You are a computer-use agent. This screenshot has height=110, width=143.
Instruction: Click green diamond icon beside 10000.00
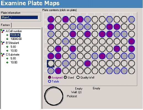(7, 39)
